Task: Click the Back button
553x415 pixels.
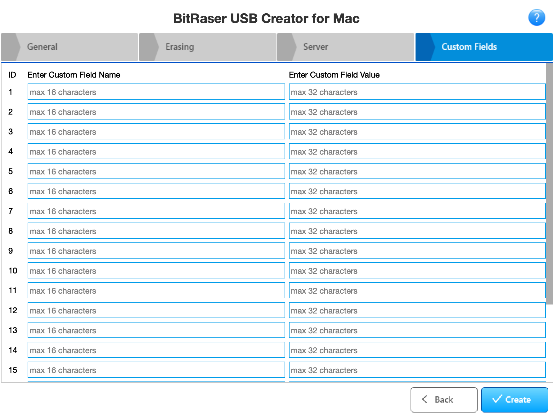Action: [x=444, y=399]
